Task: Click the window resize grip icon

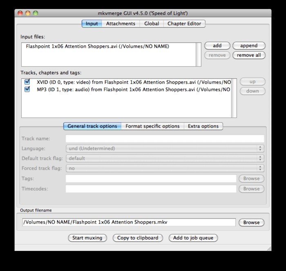Action: pyautogui.click(x=269, y=249)
